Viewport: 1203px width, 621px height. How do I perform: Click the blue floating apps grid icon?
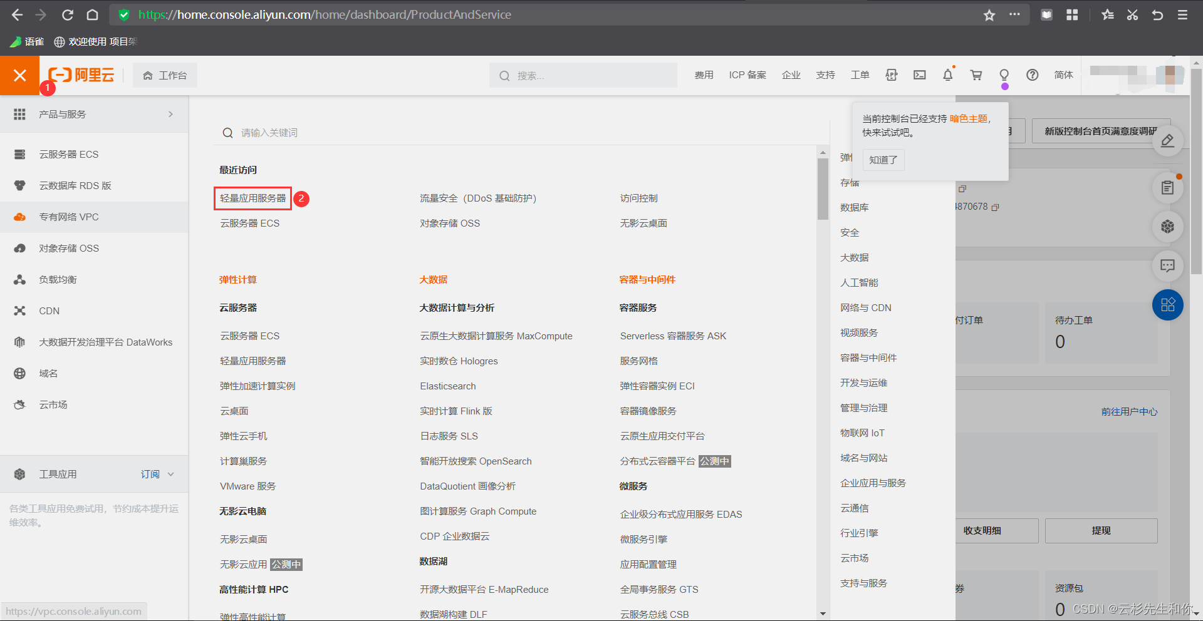click(x=1168, y=305)
